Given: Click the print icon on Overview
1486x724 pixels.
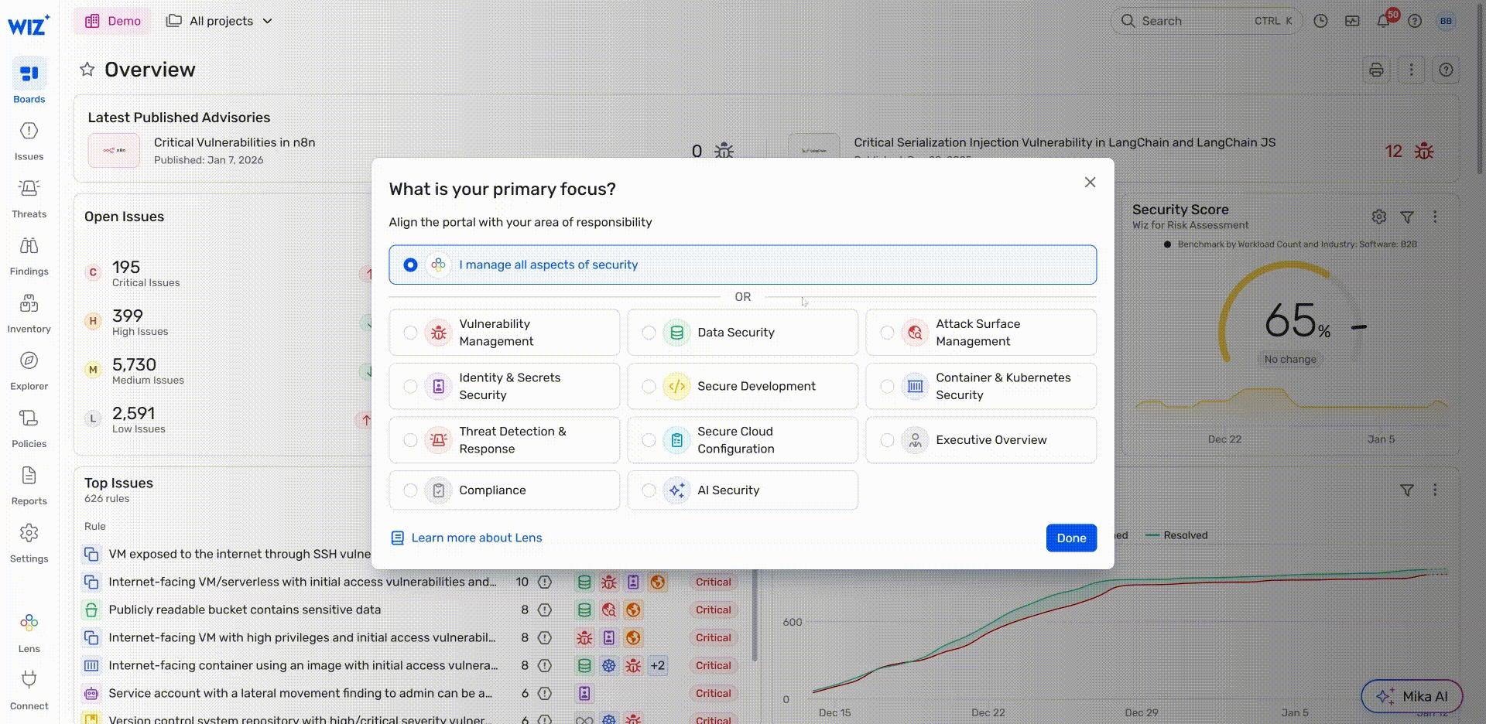Looking at the screenshot, I should (x=1376, y=70).
